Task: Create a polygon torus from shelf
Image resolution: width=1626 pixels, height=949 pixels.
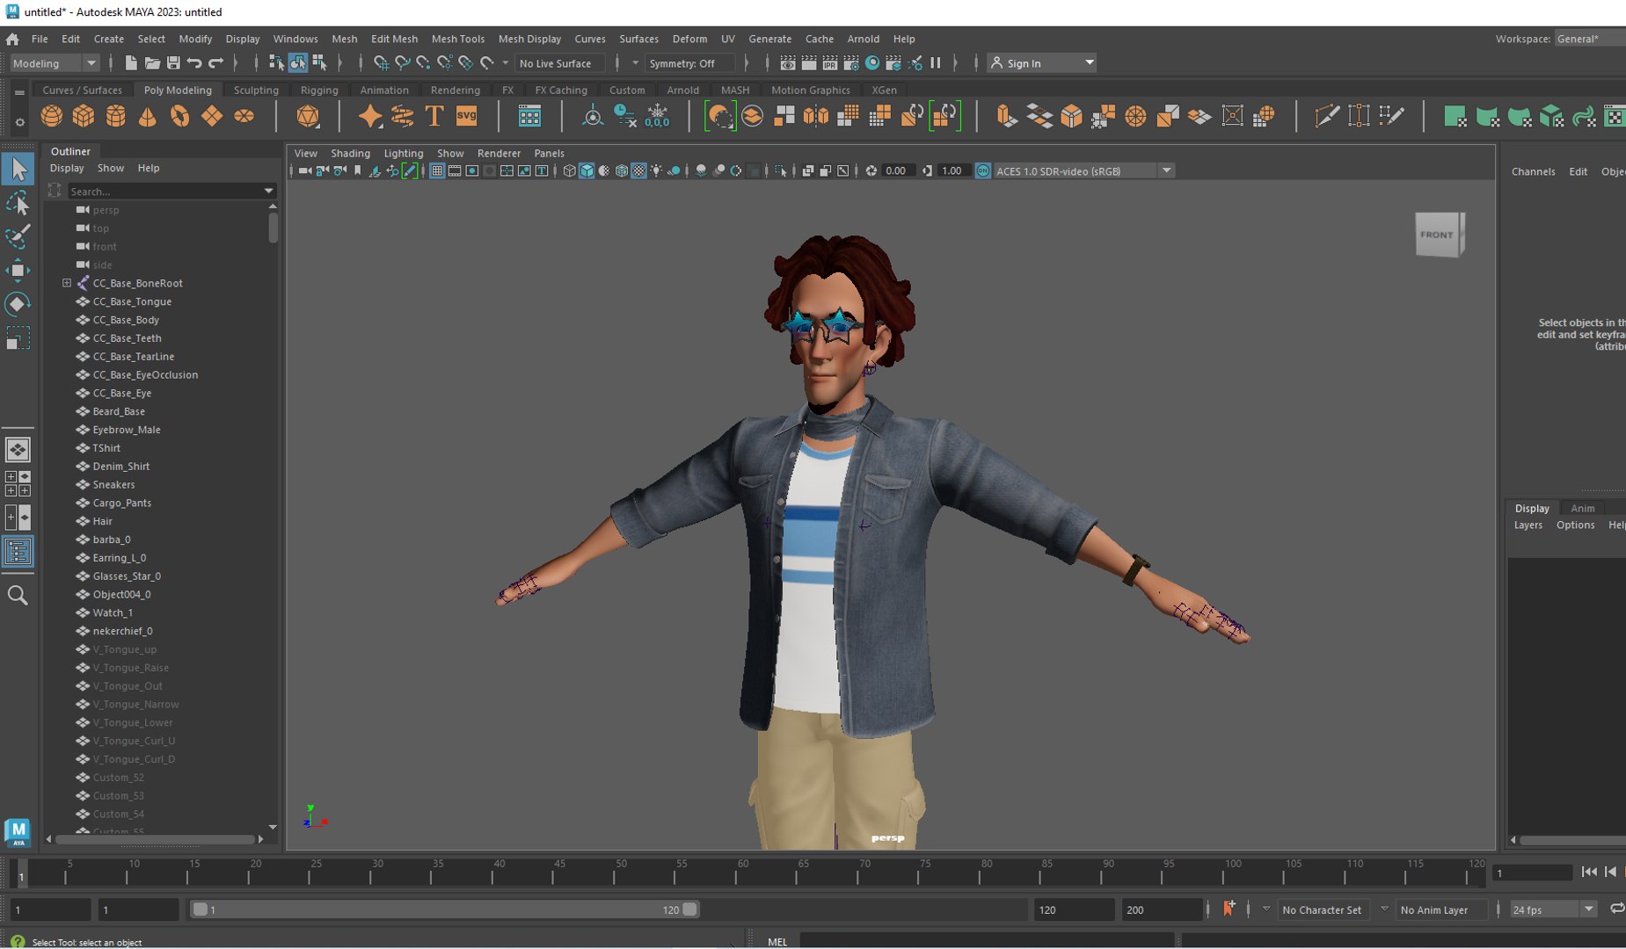Action: (179, 116)
